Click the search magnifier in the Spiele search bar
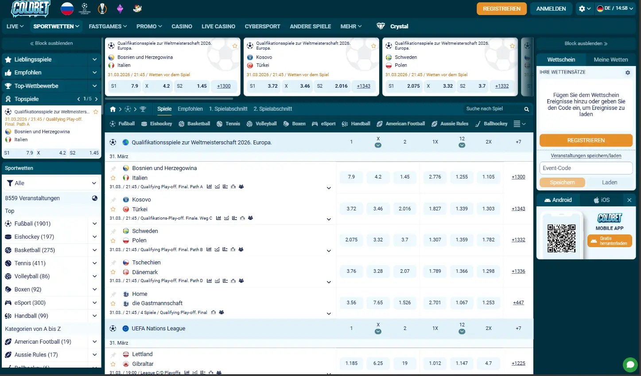641x376 pixels. [x=526, y=109]
